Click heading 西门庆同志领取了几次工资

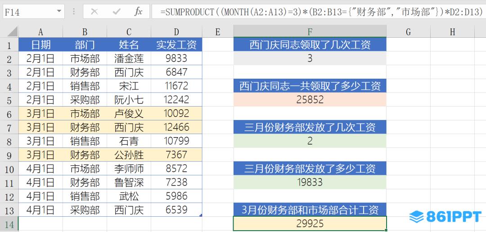coord(310,45)
